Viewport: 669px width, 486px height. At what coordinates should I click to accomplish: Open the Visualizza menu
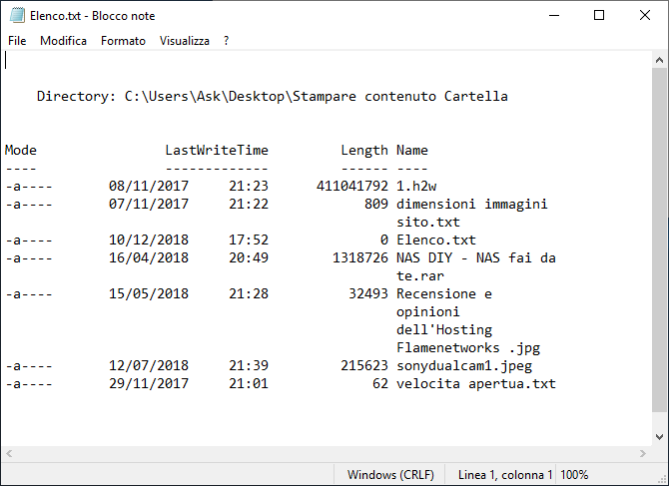(x=185, y=41)
